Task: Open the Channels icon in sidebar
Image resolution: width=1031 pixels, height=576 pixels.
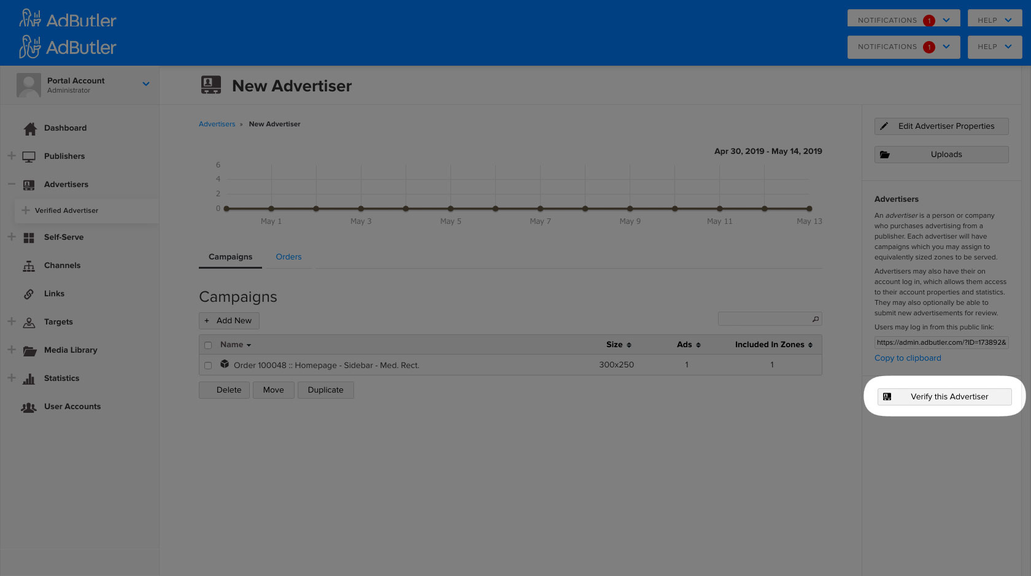Action: click(29, 265)
